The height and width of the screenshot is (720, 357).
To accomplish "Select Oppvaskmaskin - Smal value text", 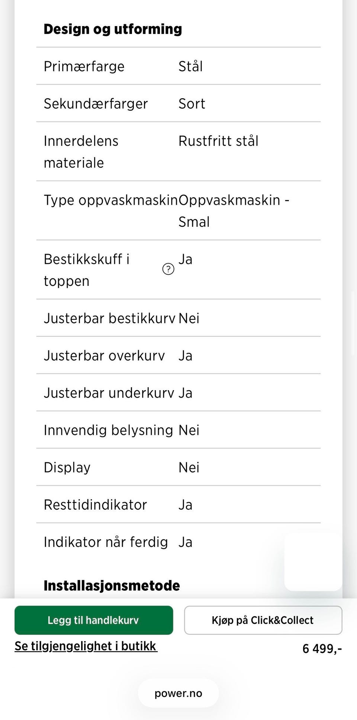I will tap(234, 211).
